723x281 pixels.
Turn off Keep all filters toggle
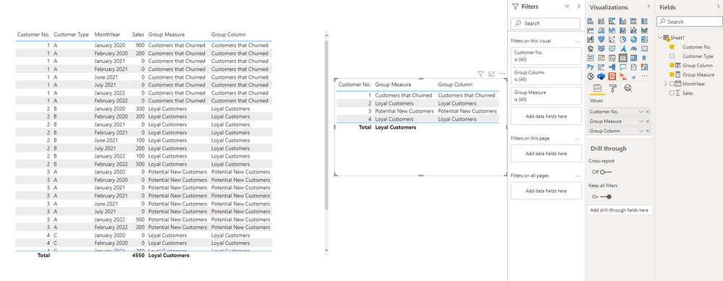(606, 196)
